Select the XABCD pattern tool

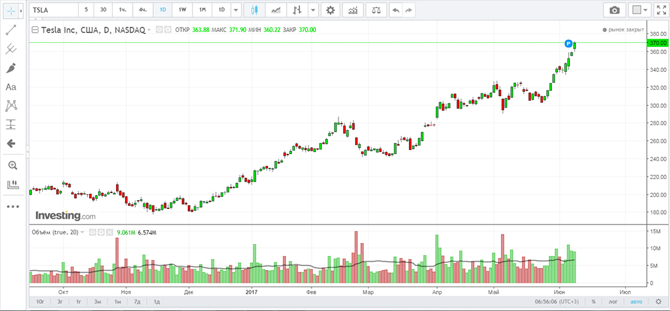[x=11, y=105]
